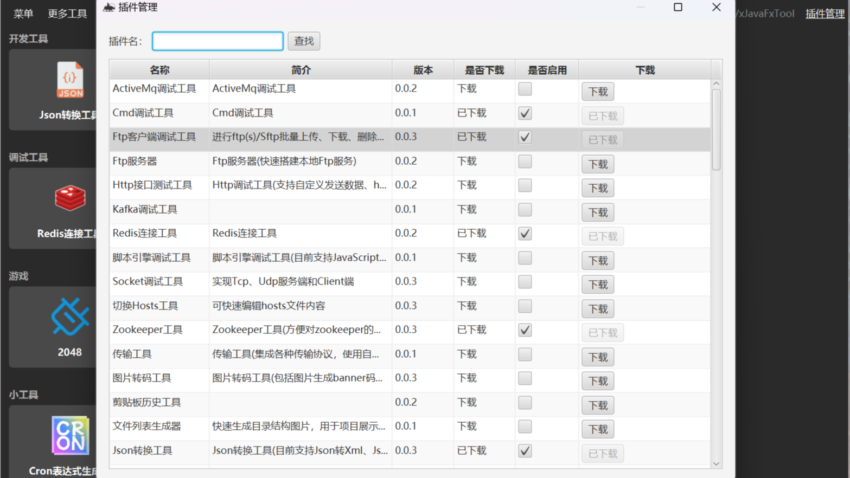Open the Redis连接工具 red icon
The image size is (850, 478).
(70, 198)
